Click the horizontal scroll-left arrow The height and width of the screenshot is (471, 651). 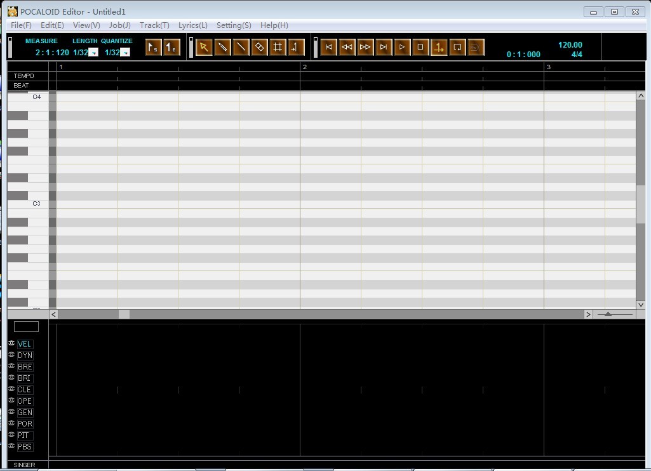pos(53,315)
